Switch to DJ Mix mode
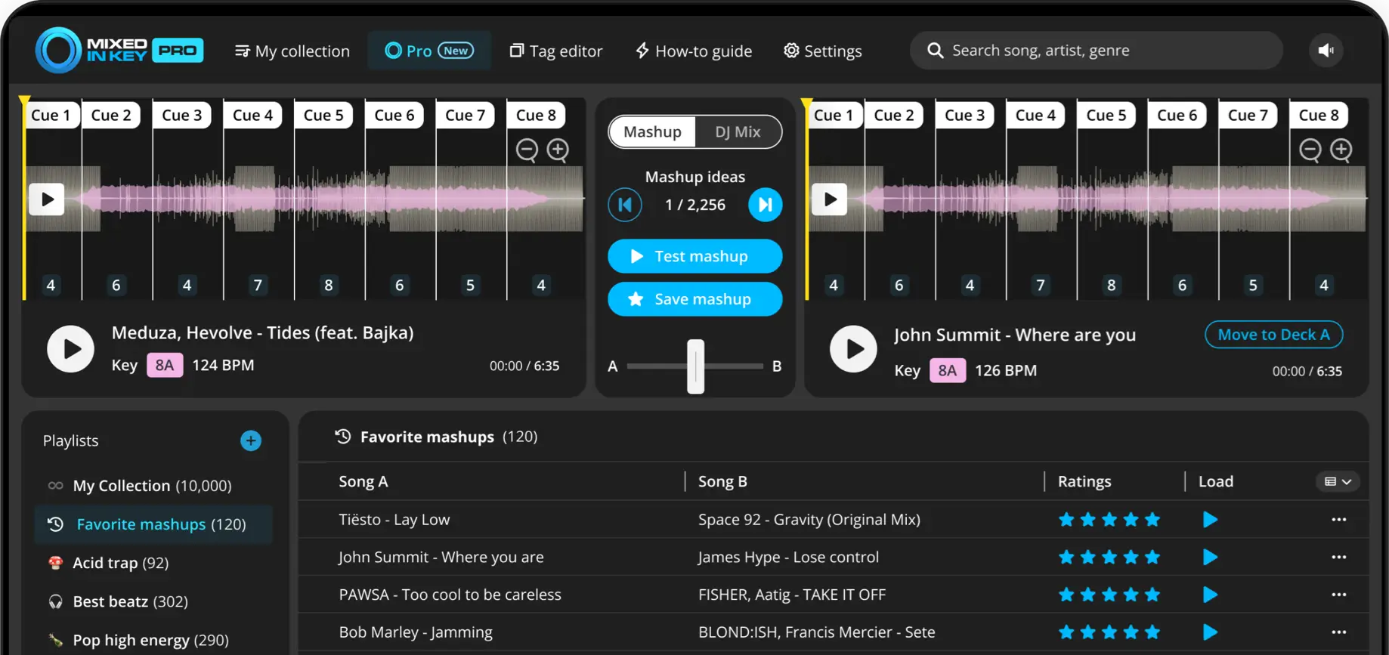This screenshot has width=1389, height=655. (x=738, y=131)
